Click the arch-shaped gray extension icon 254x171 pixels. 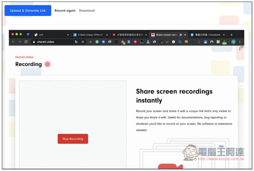tap(212, 42)
